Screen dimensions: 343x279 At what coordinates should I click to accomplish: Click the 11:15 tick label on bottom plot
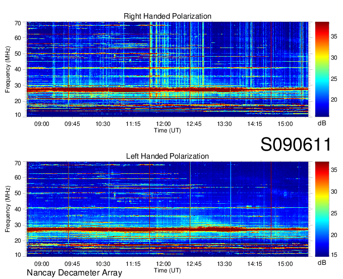point(133,264)
